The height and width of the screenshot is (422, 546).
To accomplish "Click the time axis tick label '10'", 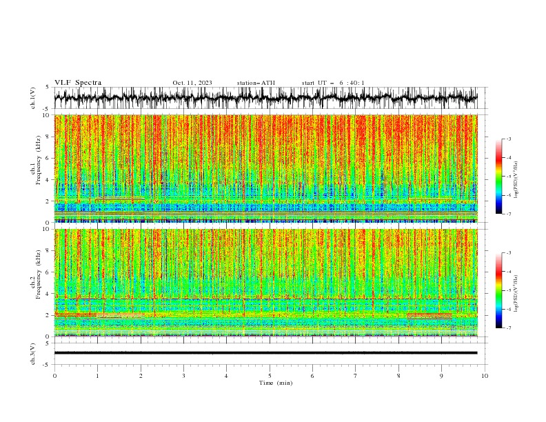I will pyautogui.click(x=485, y=376).
